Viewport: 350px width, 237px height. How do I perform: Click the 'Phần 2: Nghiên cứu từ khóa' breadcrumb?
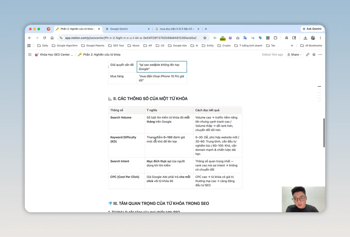[x=99, y=54]
